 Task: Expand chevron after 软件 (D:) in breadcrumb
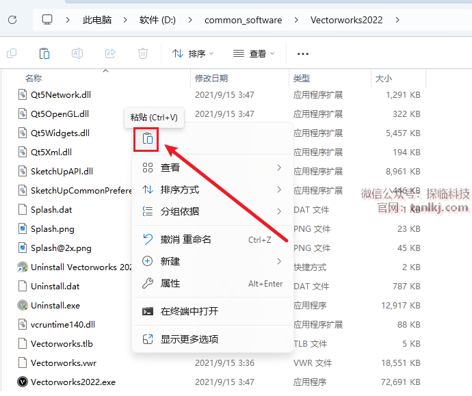click(190, 20)
